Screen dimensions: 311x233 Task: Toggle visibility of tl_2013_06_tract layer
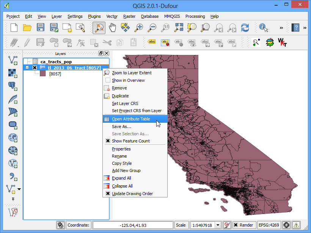(35, 67)
